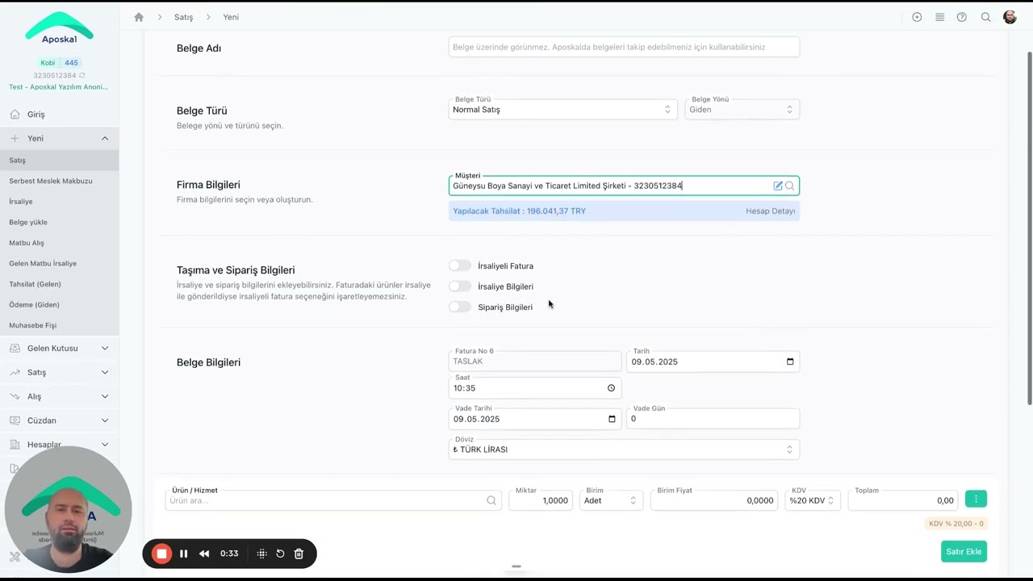Click Yeni breadcrumb item
The width and height of the screenshot is (1033, 581).
tap(231, 17)
